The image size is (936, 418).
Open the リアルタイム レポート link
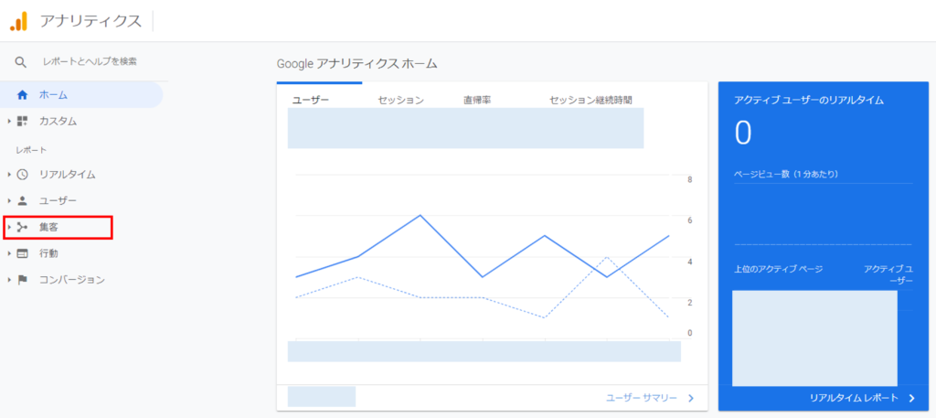coord(854,398)
